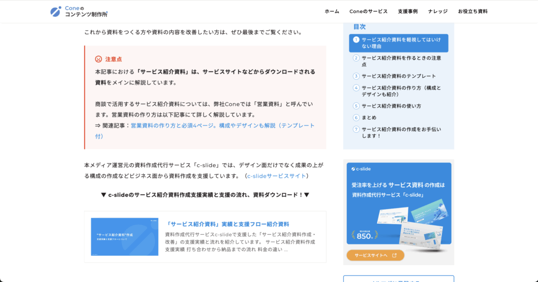This screenshot has width=538, height=282.
Task: Open the Coneのサービス menu item
Action: click(368, 12)
